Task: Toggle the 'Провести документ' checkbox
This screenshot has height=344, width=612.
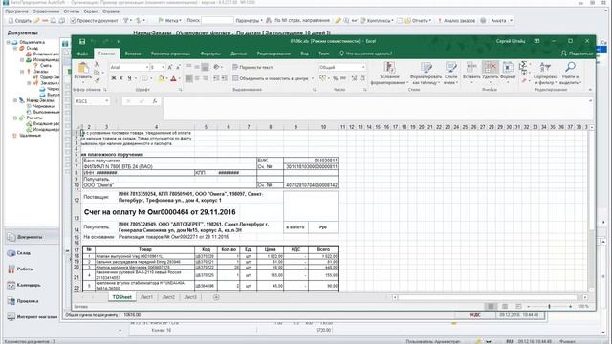Action: pyautogui.click(x=73, y=21)
